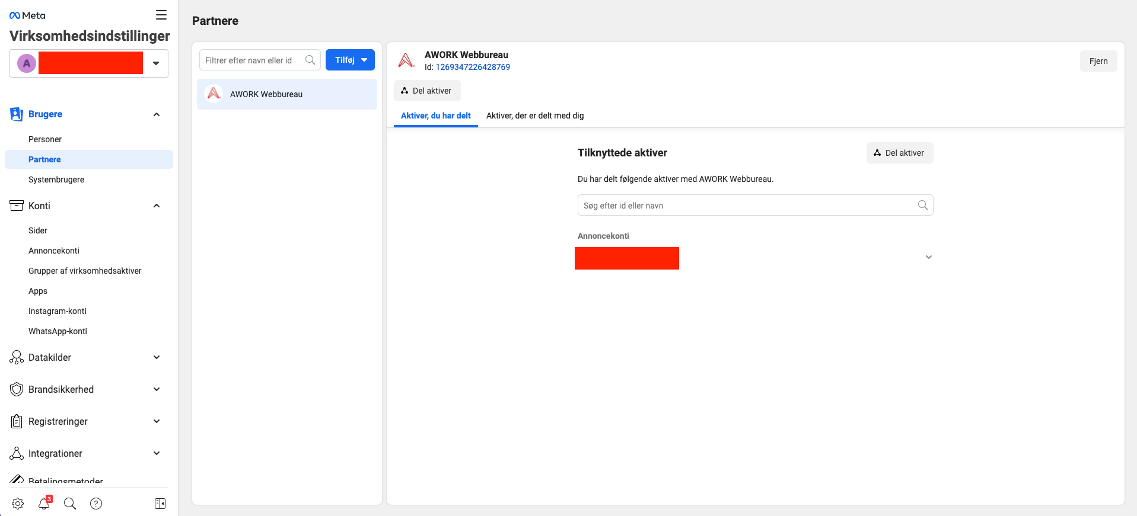Open Systembrugere in the sidebar
The width and height of the screenshot is (1137, 516).
point(56,180)
